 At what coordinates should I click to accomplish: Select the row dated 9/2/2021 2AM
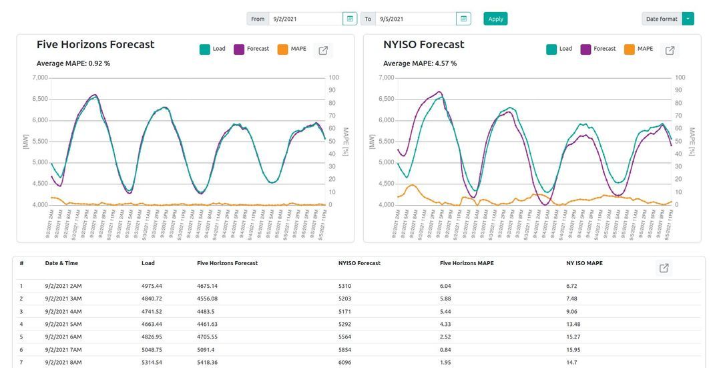coord(358,286)
